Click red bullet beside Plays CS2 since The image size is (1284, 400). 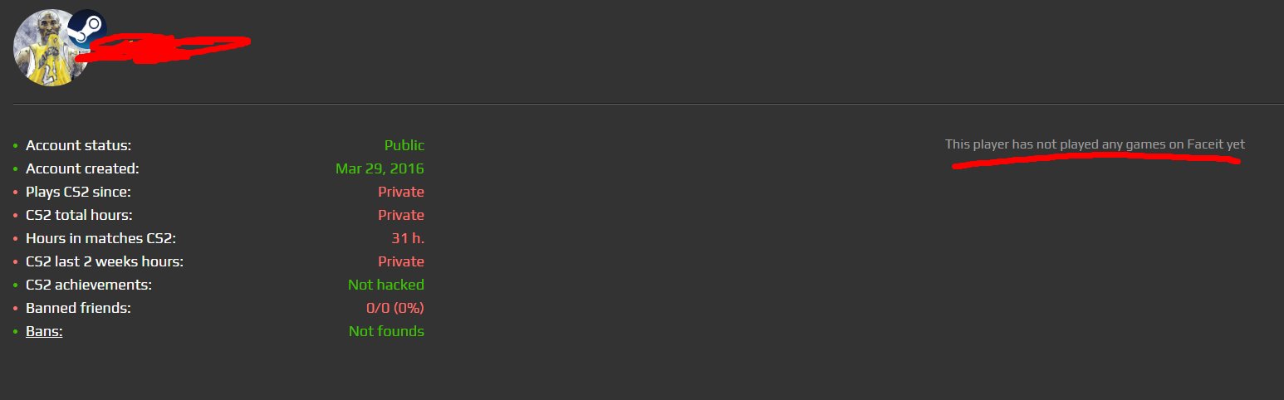tap(15, 193)
